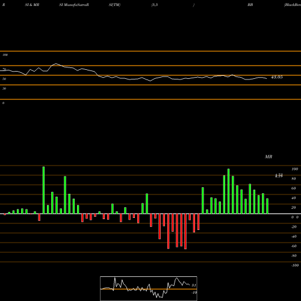Screen dimensions: 301x301
Task: Click the tallest green bar in right cluster
Action: (x=229, y=191)
